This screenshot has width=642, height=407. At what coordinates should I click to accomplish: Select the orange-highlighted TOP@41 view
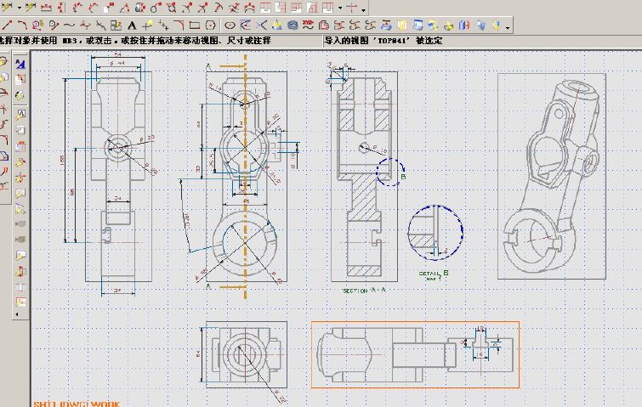(415, 354)
